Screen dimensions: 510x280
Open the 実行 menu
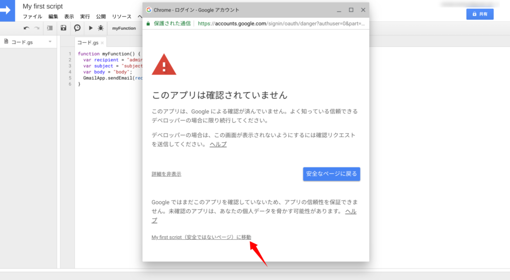[85, 16]
